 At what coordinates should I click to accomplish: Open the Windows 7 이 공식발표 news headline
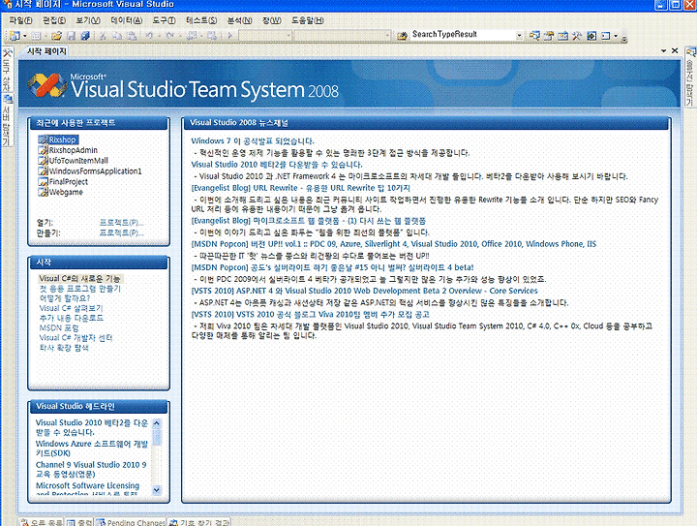click(x=253, y=141)
